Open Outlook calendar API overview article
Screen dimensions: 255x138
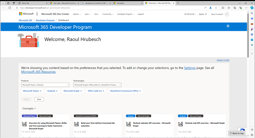pos(152,124)
